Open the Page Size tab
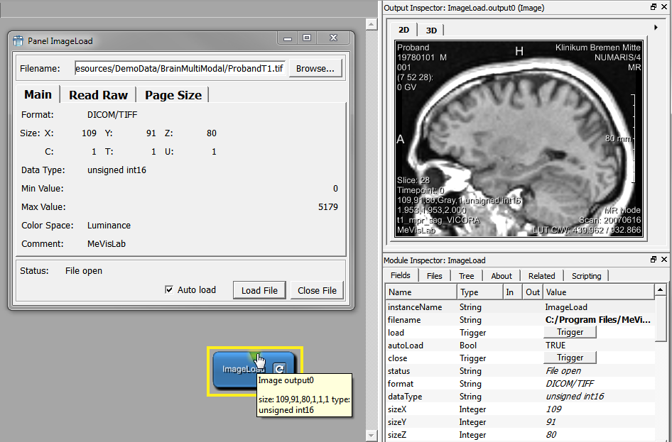 click(173, 95)
